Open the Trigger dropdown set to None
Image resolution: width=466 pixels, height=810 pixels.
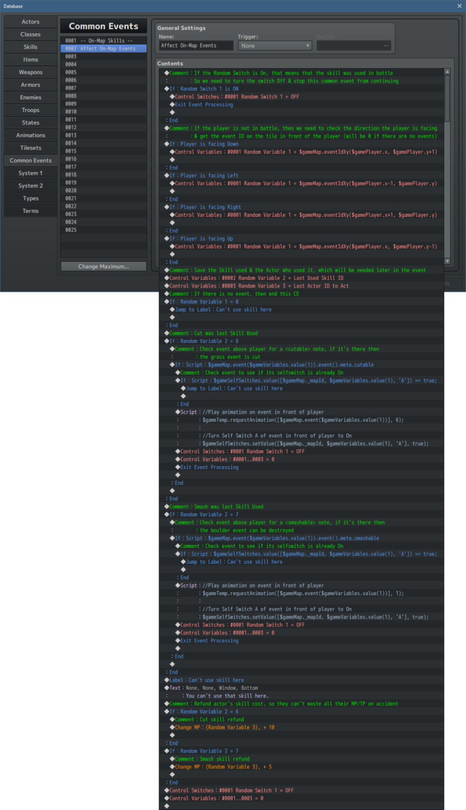click(x=275, y=46)
